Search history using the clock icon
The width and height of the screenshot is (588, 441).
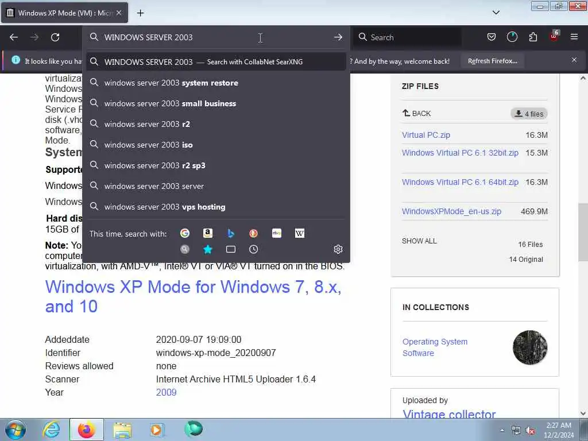(x=253, y=249)
